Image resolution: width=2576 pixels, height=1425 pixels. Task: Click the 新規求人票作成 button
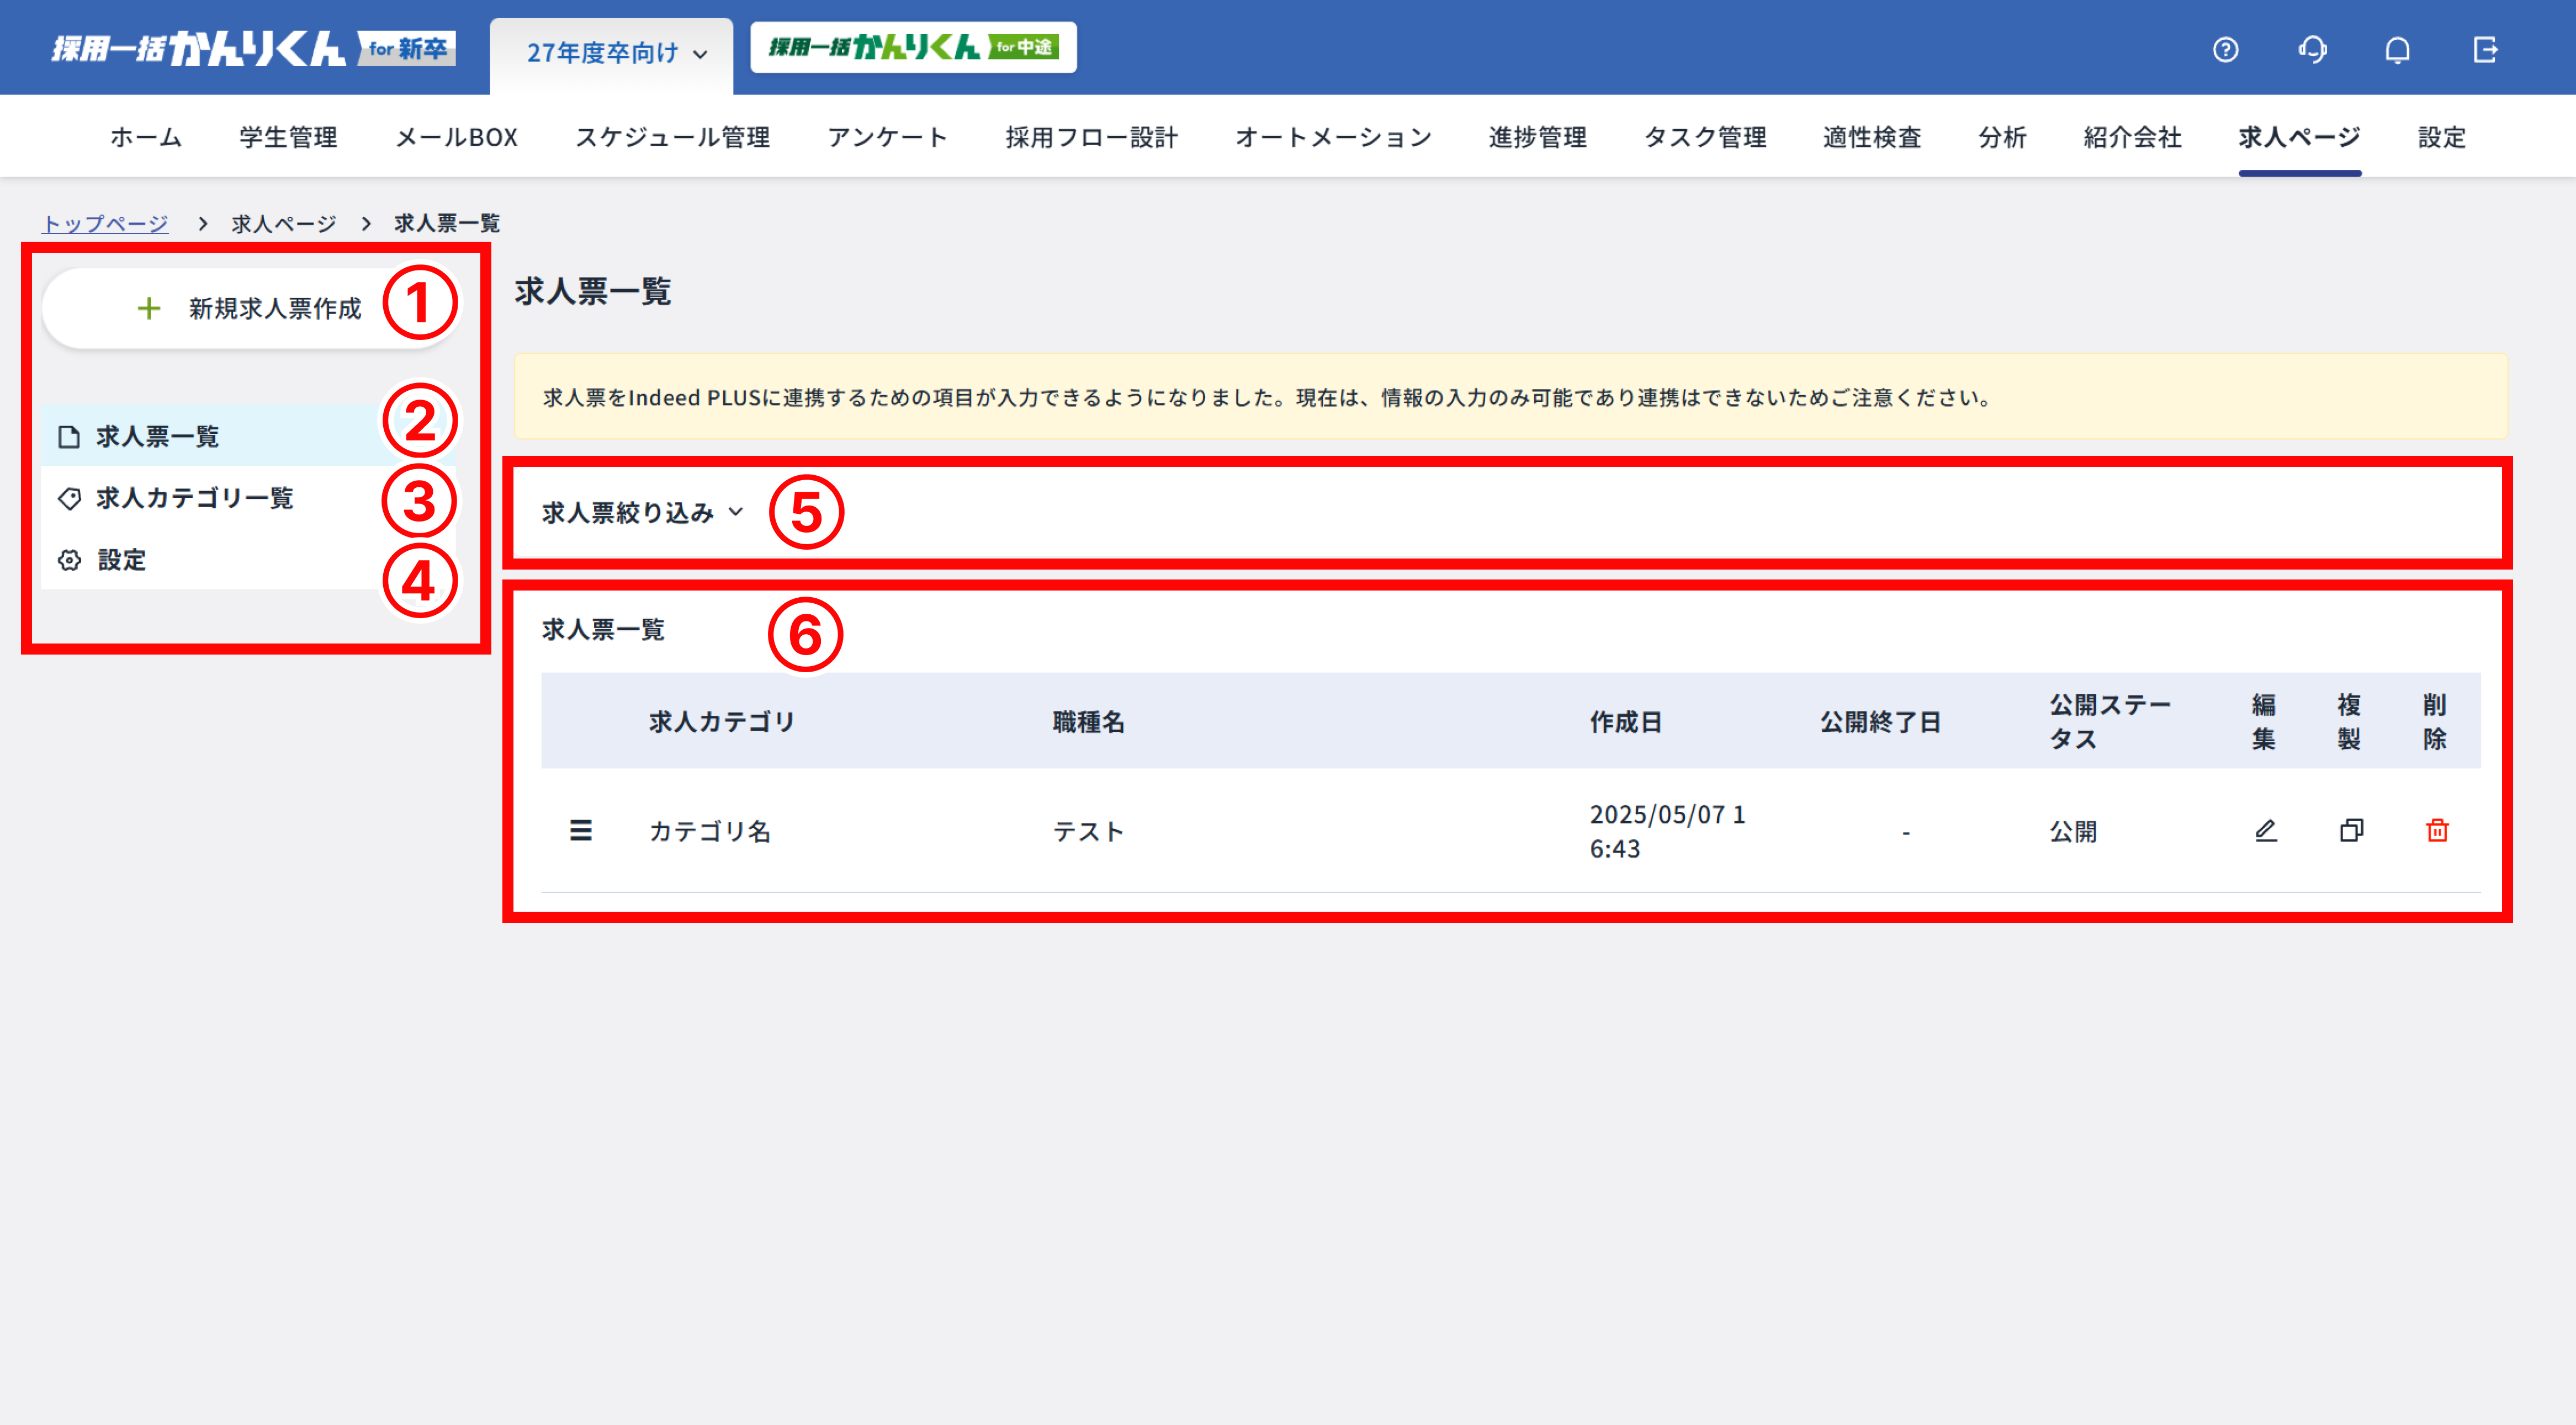pyautogui.click(x=250, y=308)
